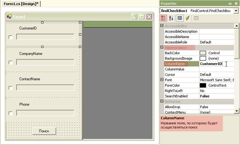Select the BackColor property row

[x=199, y=53]
